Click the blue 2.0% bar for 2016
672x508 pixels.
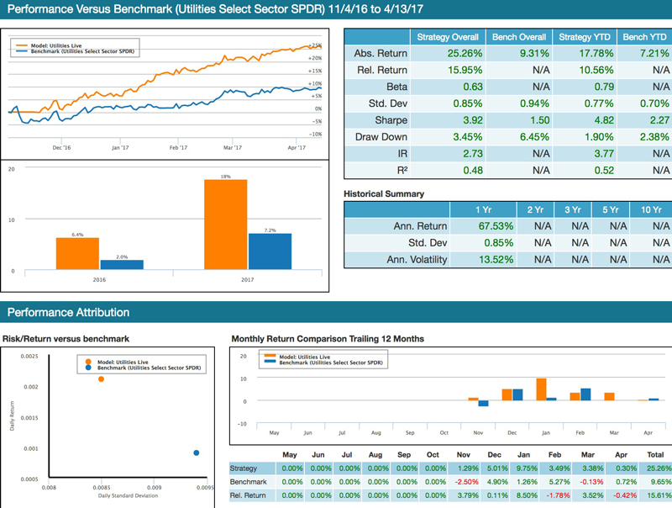coord(122,264)
